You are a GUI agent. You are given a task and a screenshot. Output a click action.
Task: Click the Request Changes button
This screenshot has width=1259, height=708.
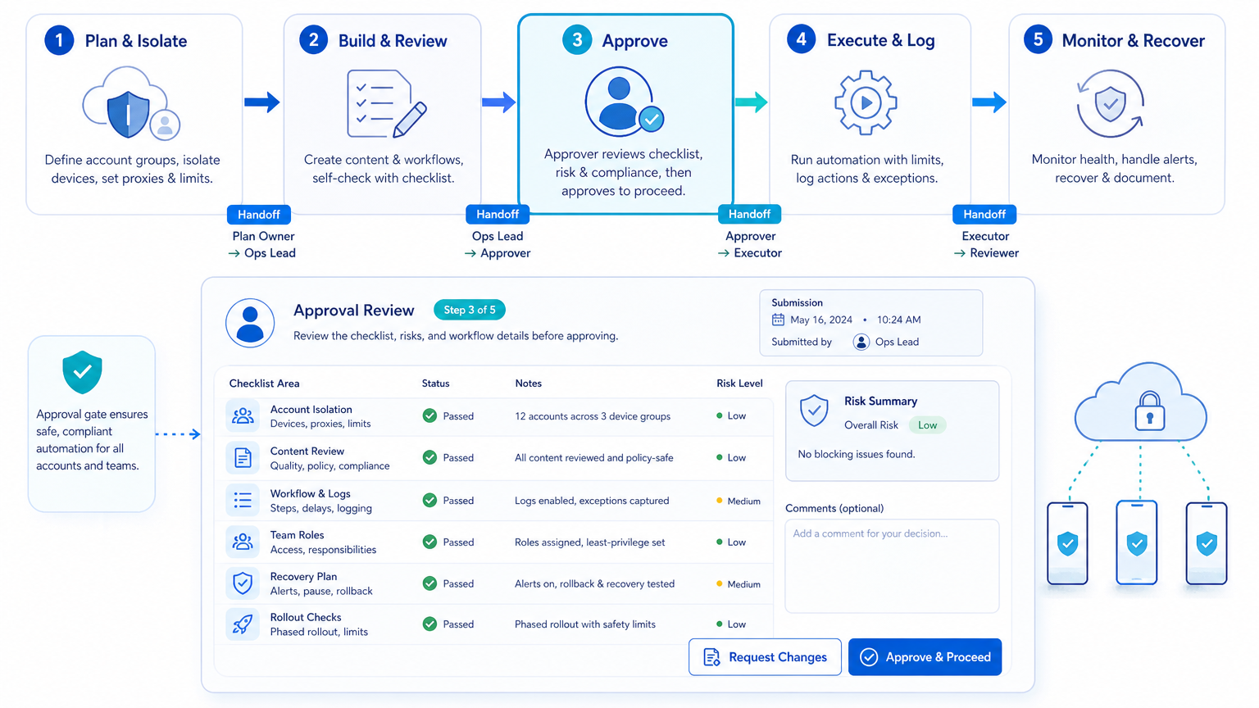765,657
